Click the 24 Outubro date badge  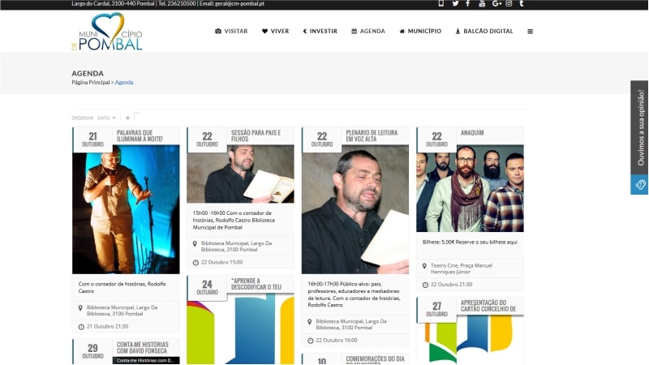tap(207, 287)
